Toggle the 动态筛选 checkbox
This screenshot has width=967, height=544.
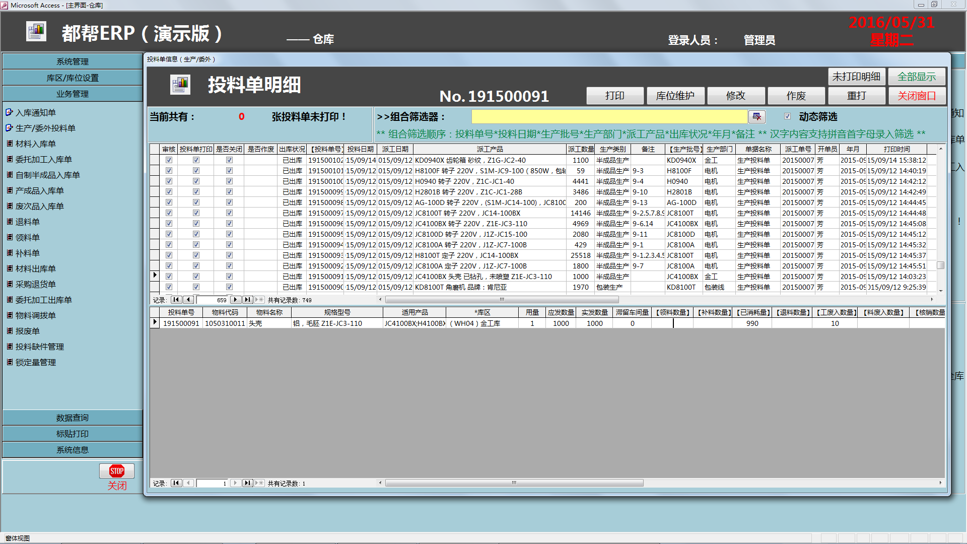[x=787, y=116]
